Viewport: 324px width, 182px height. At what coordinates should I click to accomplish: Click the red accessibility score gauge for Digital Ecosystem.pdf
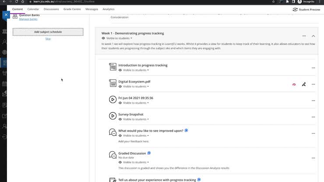click(x=294, y=84)
